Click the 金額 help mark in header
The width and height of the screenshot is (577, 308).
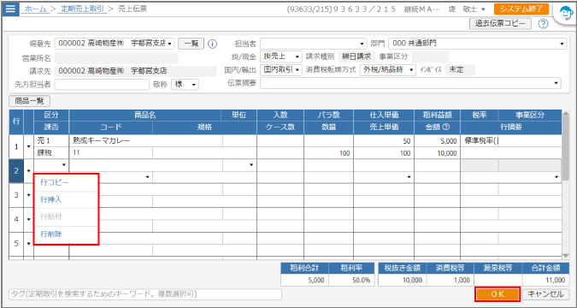point(447,127)
